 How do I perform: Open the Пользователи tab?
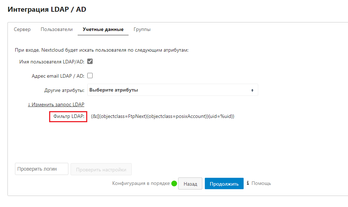click(x=57, y=30)
